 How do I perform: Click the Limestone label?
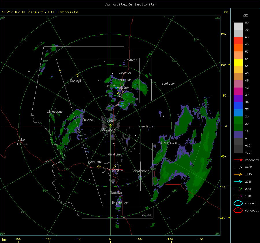[x=55, y=112]
